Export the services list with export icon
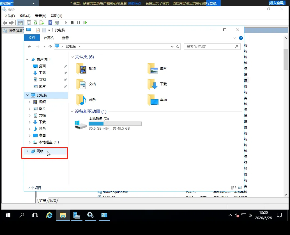 pyautogui.click(x=42, y=23)
